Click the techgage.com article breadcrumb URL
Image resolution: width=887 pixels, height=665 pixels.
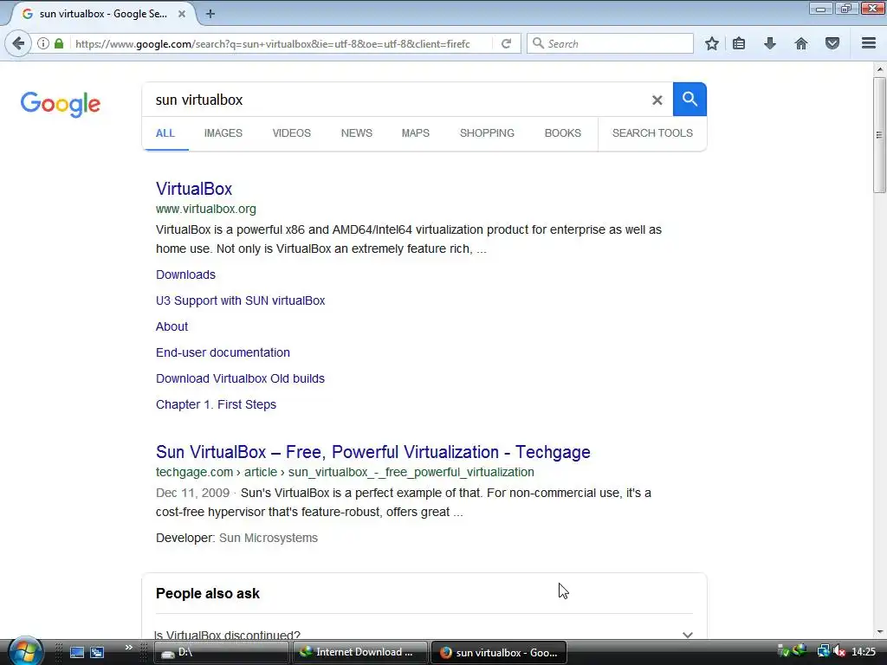point(345,472)
